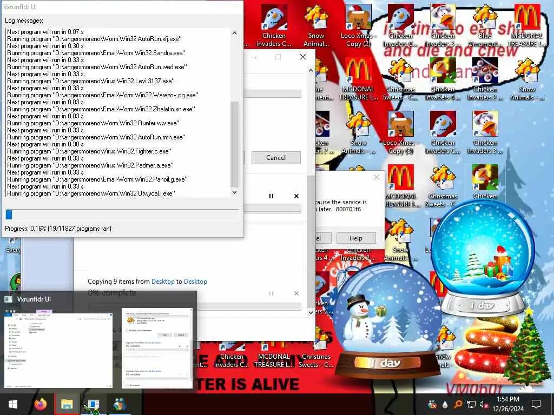Viewport: 554px width, 415px height.
Task: Click the copy dialog scrollbar down arrow
Action: 311,313
